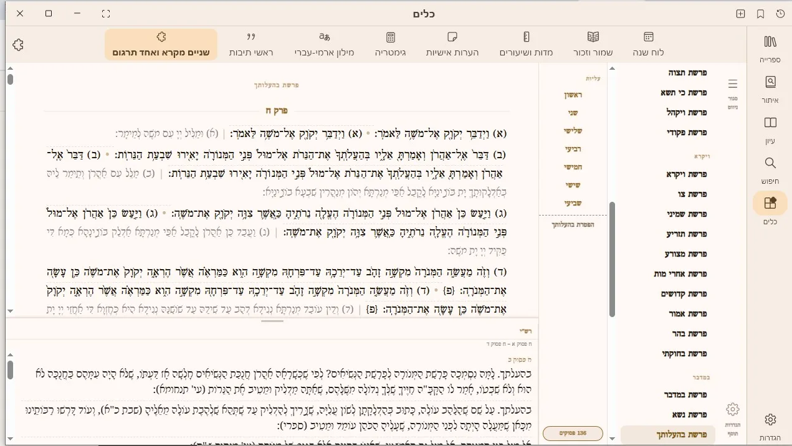The image size is (792, 446).
Task: Click the עליות section label
Action: pos(593,78)
